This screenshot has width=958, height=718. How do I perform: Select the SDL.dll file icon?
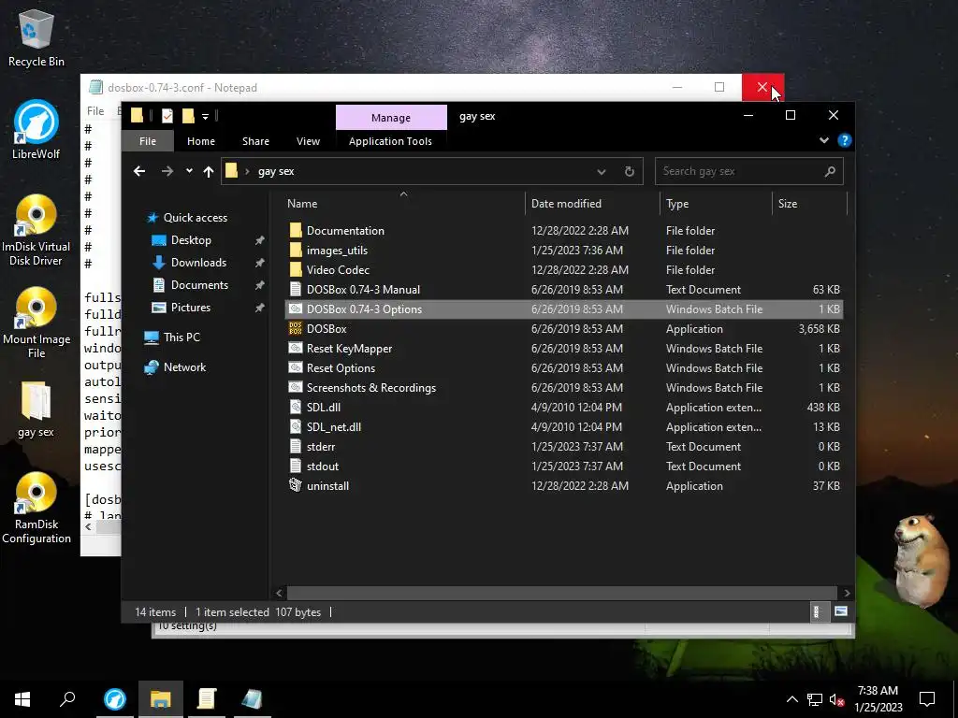pos(296,408)
